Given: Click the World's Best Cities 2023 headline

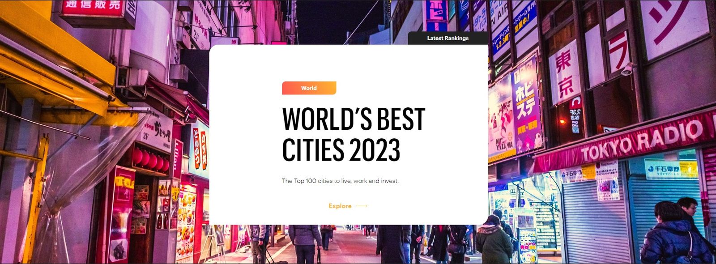Looking at the screenshot, I should pos(354,134).
